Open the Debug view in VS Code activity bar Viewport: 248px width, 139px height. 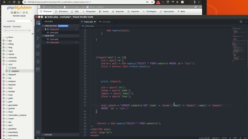click(x=38, y=54)
